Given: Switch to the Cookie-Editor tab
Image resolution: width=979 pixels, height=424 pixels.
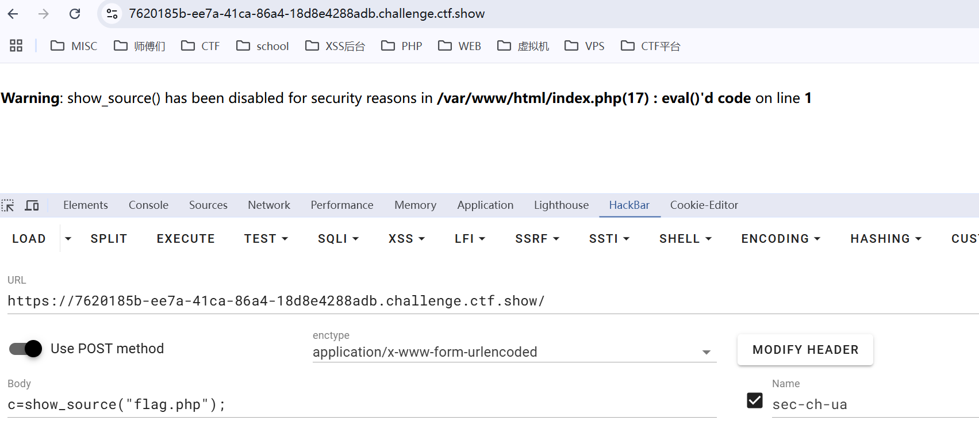Looking at the screenshot, I should [704, 205].
